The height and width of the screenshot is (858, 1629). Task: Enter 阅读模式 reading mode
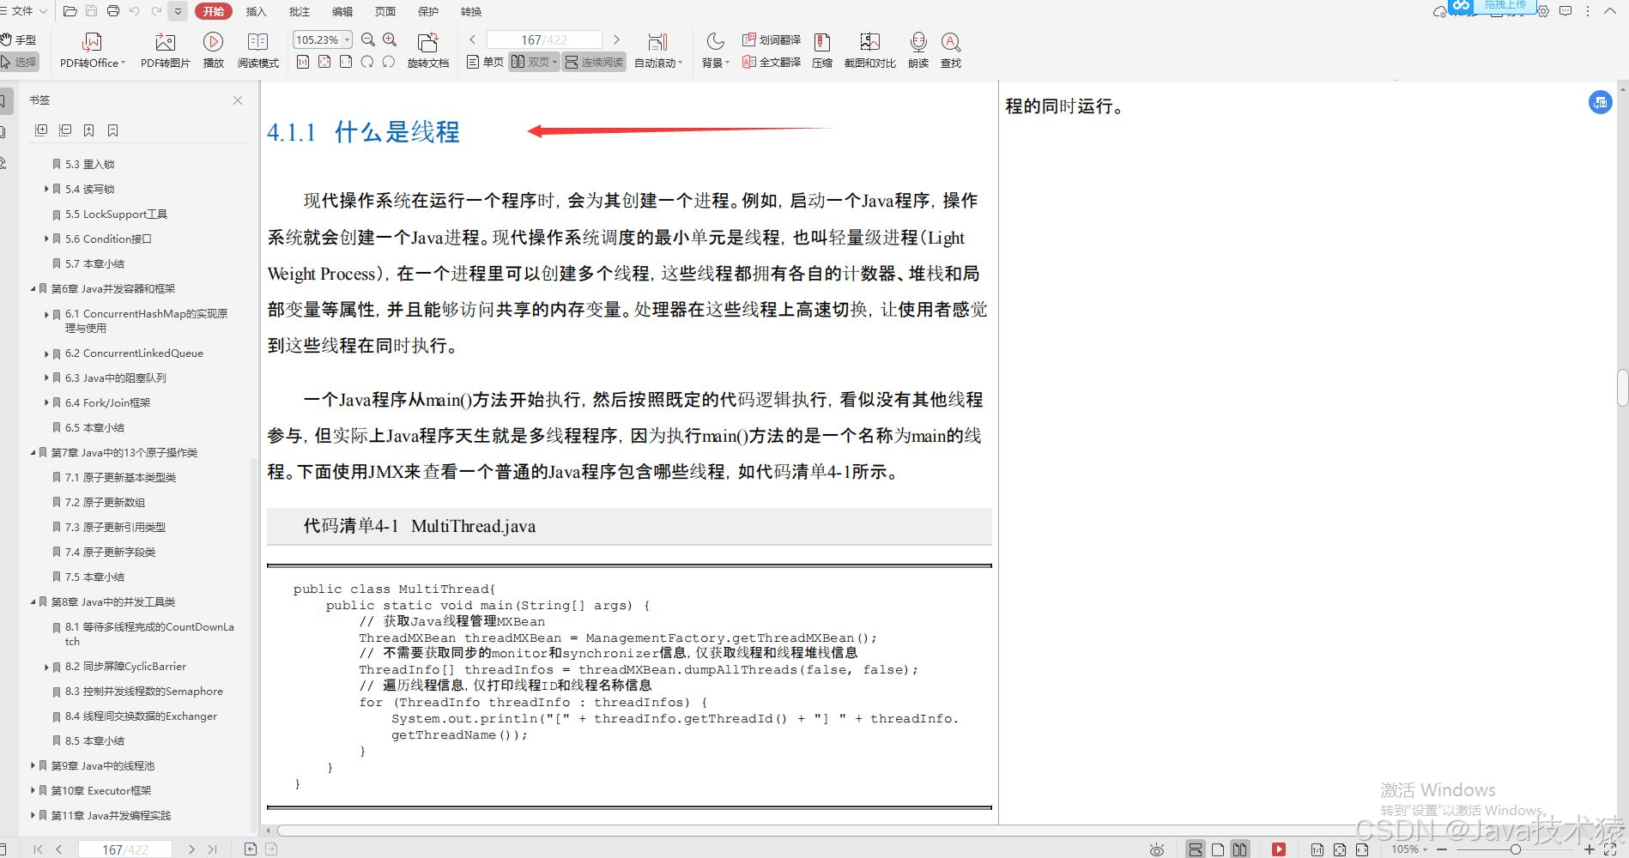point(257,51)
